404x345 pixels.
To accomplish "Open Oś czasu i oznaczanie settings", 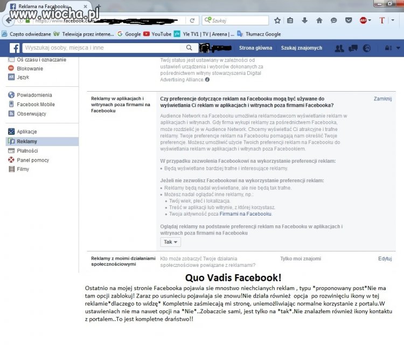I will point(37,59).
